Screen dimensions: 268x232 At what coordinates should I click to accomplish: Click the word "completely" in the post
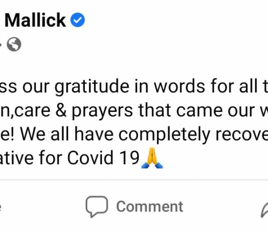(164, 135)
